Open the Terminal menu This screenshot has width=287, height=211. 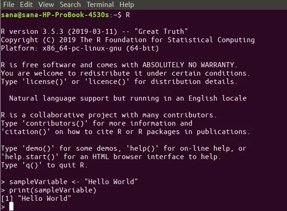point(100,4)
